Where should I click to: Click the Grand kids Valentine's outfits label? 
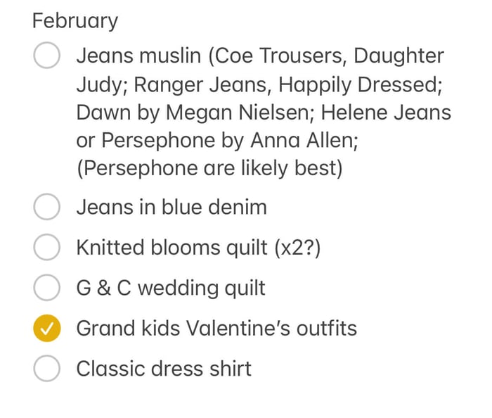coord(216,328)
